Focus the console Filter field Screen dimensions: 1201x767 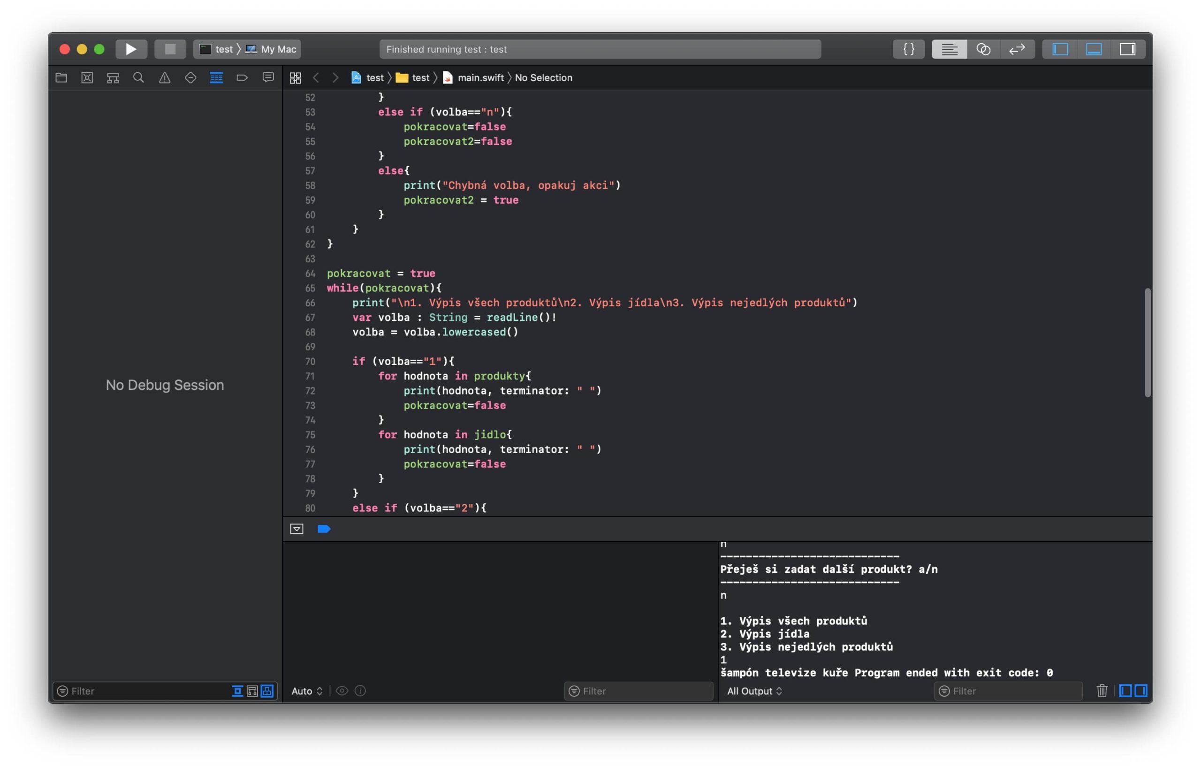coord(1008,691)
